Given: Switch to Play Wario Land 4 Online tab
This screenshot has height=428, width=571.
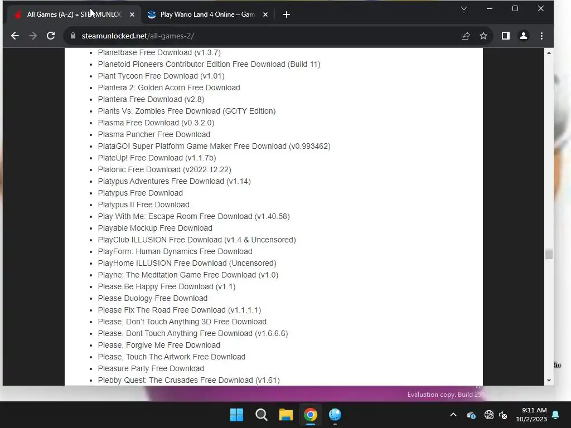Looking at the screenshot, I should 207,14.
